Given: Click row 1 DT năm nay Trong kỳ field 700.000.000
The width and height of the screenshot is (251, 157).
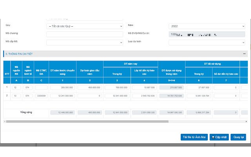Looking at the screenshot, I should 117,88.
